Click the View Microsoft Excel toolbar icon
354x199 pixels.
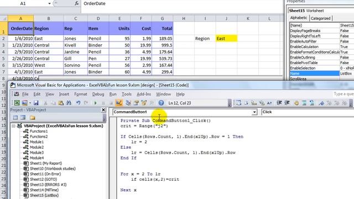click(17, 103)
